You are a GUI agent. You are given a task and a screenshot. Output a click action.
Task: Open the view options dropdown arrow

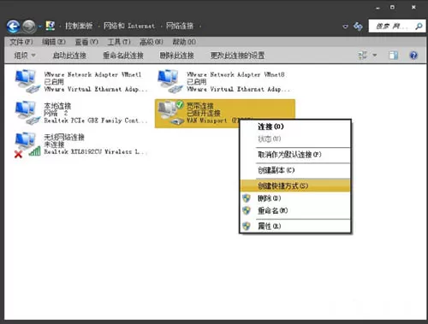tap(375, 55)
